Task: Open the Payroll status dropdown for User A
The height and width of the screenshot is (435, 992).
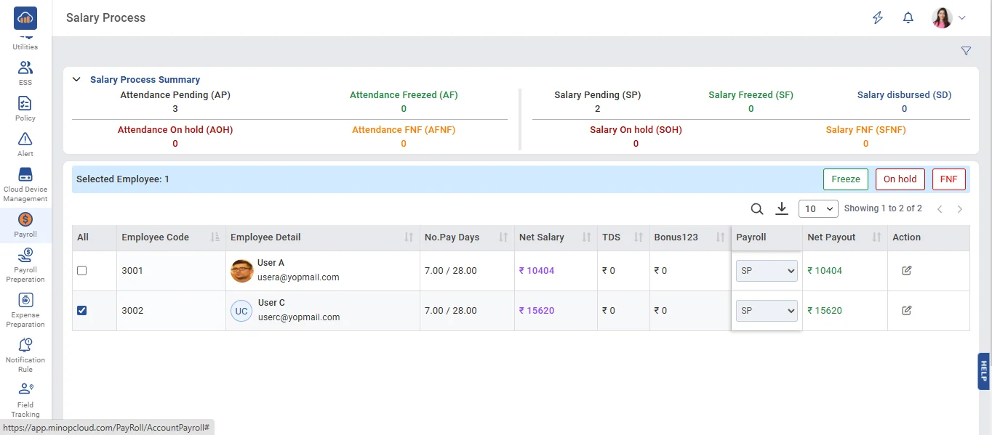Action: click(767, 271)
